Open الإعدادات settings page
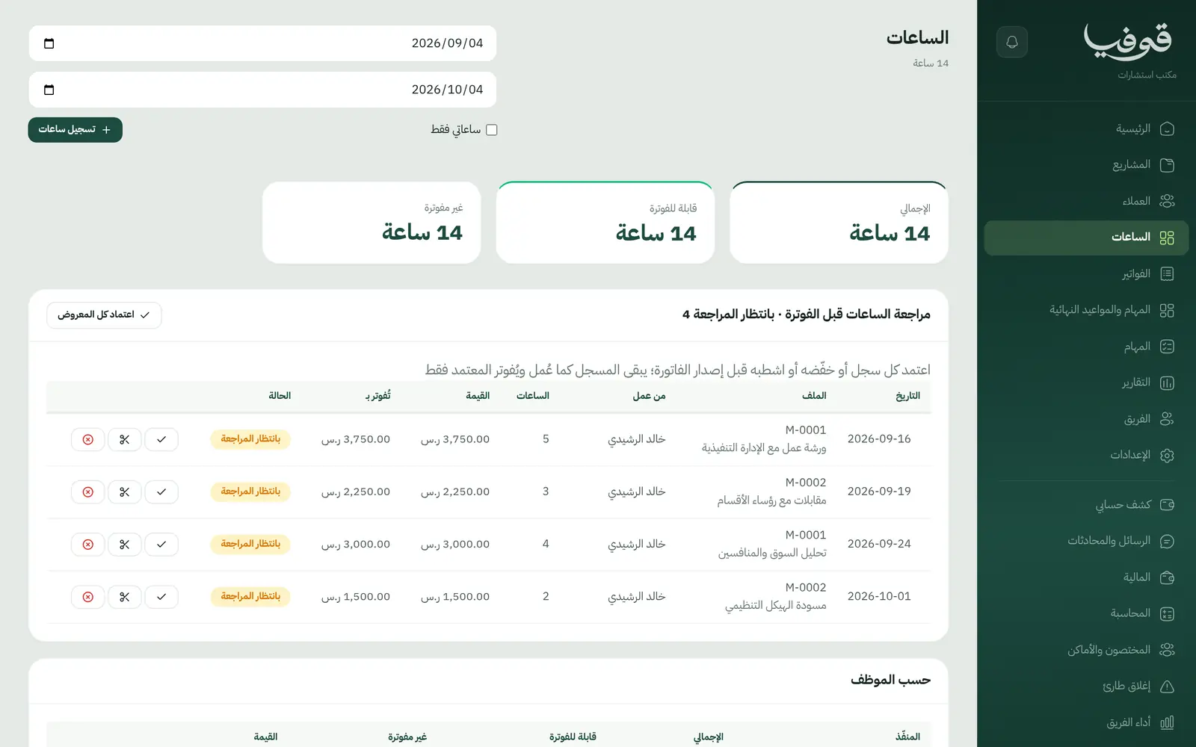 click(1086, 455)
